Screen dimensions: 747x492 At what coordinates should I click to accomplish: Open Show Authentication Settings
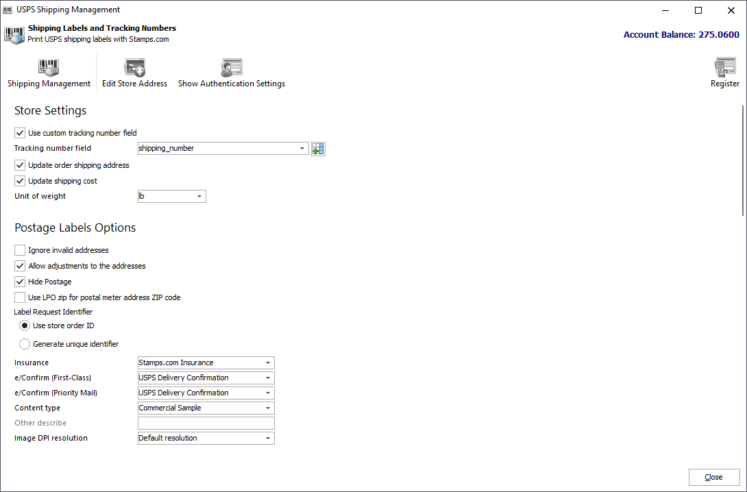pos(231,72)
